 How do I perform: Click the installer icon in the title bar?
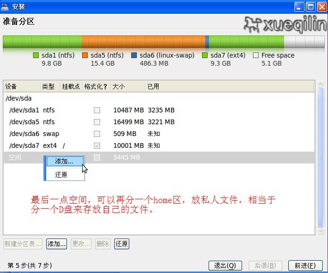pyautogui.click(x=5, y=7)
